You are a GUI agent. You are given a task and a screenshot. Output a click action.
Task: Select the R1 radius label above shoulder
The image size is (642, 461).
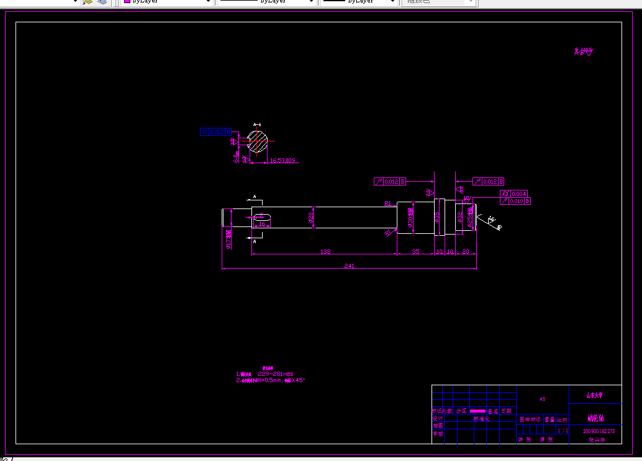(x=387, y=204)
